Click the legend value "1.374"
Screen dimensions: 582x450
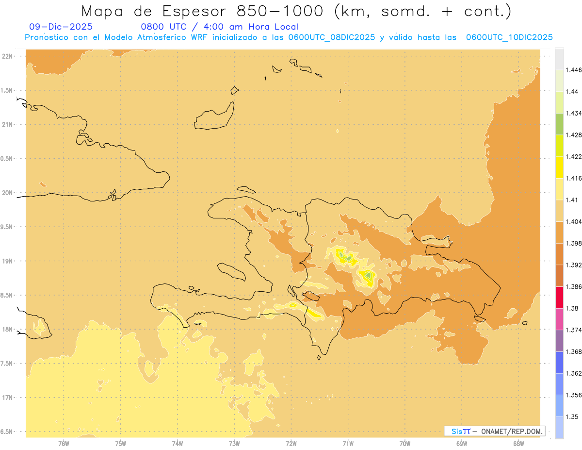click(x=574, y=330)
